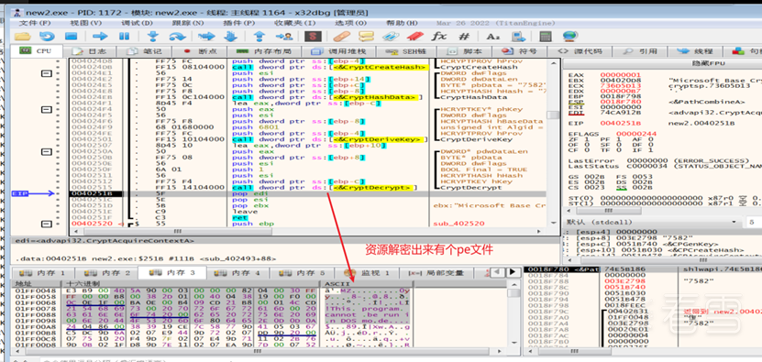
Task: Open the Patches bandage icon
Action: (x=342, y=36)
